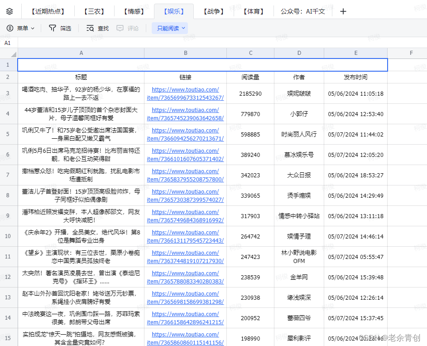427x346 pixels.
Task: Select column A header
Action: 81,53
